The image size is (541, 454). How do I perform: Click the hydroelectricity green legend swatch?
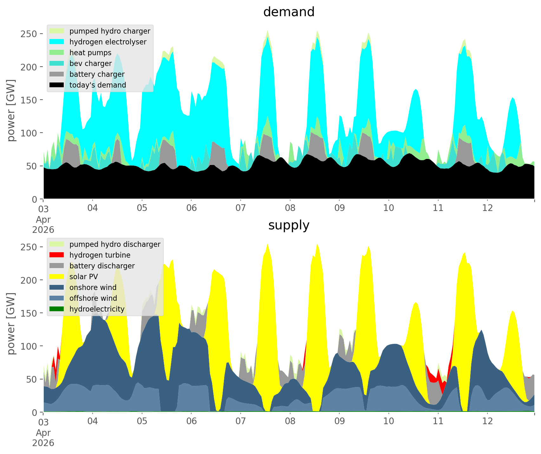[x=57, y=309]
